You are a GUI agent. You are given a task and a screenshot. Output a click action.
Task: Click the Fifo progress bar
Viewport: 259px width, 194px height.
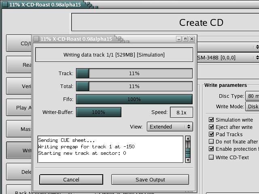click(x=134, y=99)
